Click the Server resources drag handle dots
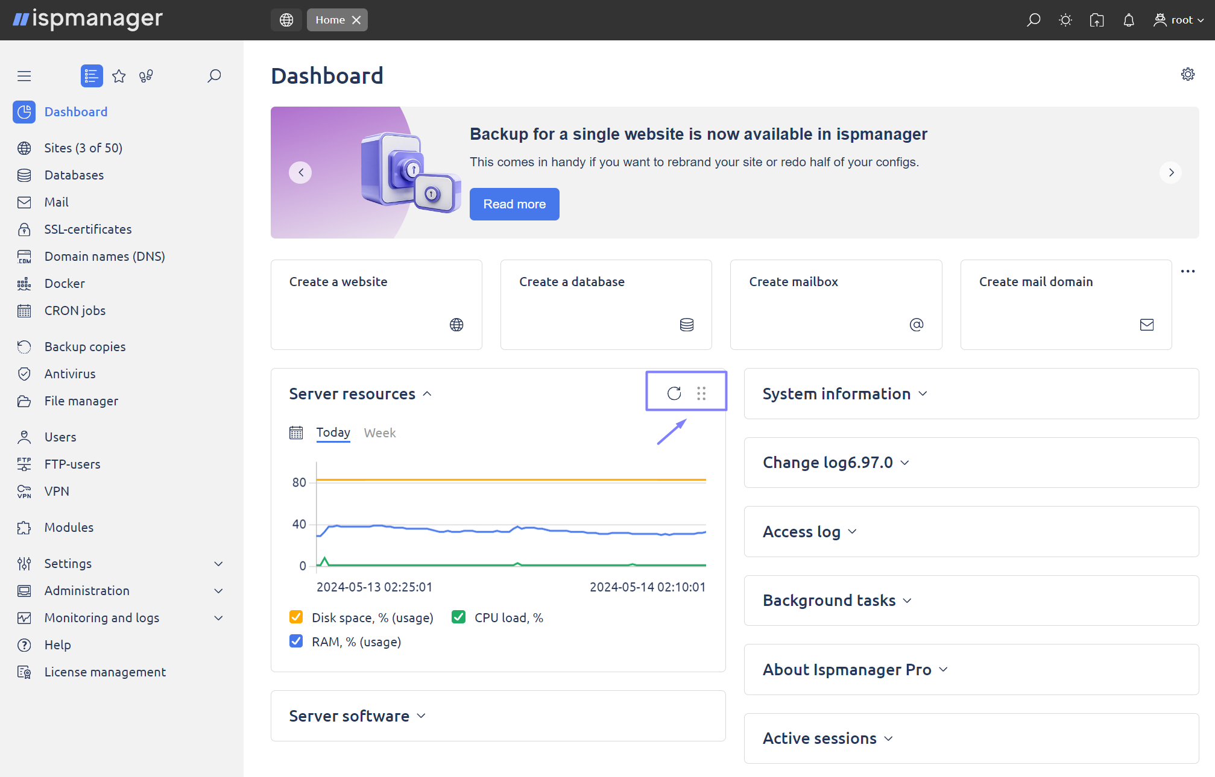The height and width of the screenshot is (777, 1215). pos(701,393)
